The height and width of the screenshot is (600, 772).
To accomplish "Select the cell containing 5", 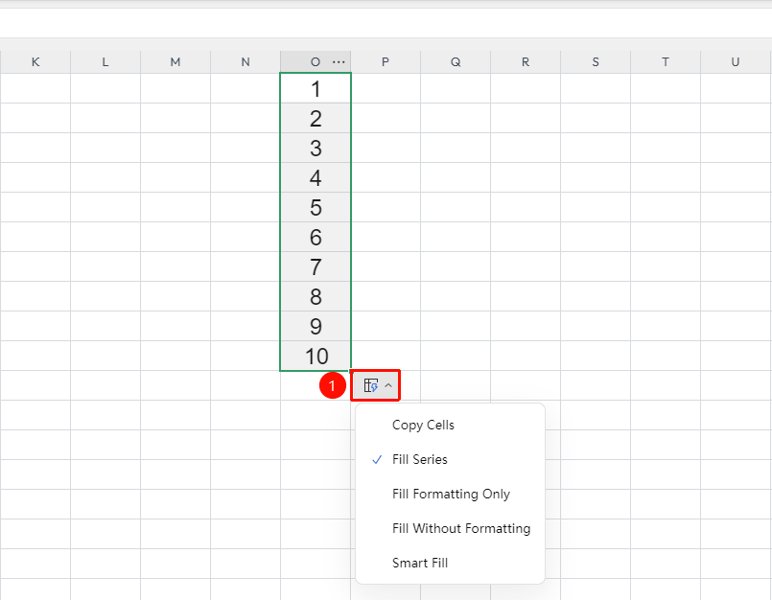I will (x=316, y=207).
